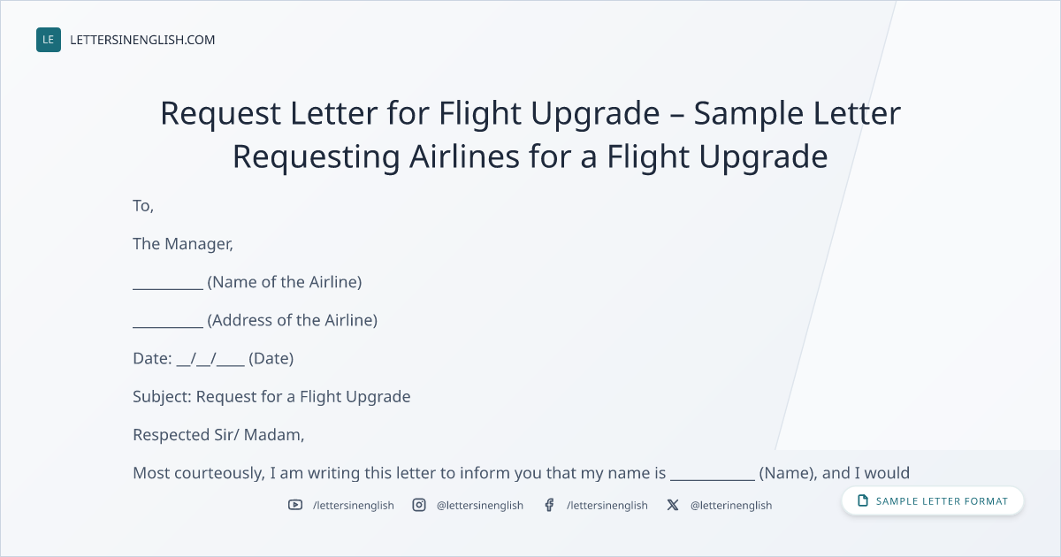Click the X (Twitter) icon
The width and height of the screenshot is (1061, 557).
pyautogui.click(x=673, y=505)
